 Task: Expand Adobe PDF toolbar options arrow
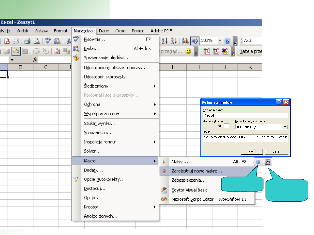click(233, 52)
